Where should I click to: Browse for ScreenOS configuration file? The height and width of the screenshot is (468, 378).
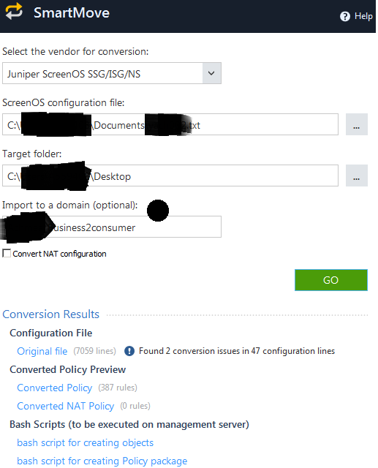(357, 124)
